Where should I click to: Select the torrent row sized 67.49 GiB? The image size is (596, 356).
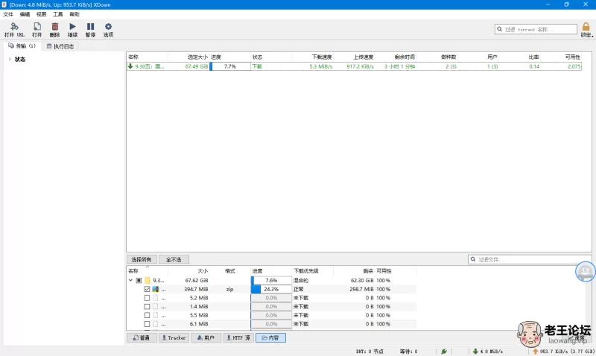[354, 66]
